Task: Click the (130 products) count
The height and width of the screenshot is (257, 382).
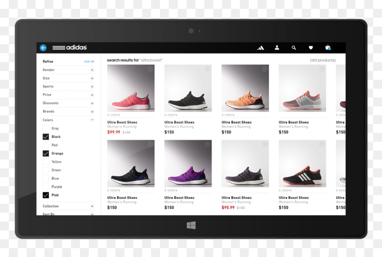Action: (x=323, y=60)
